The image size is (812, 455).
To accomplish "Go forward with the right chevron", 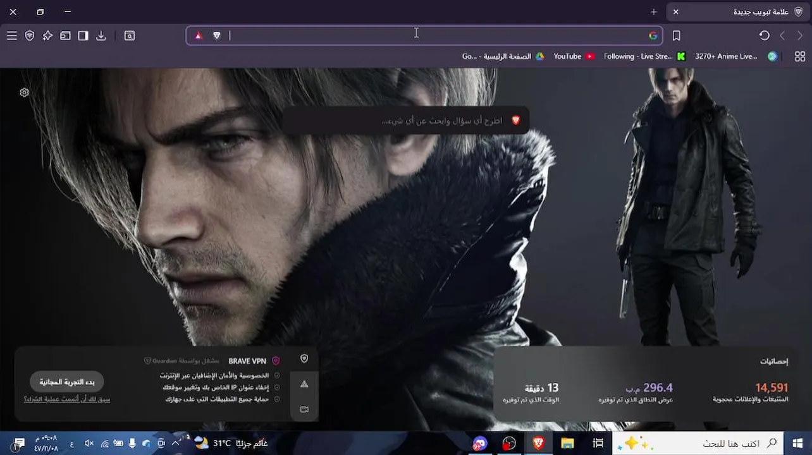I will pos(800,36).
